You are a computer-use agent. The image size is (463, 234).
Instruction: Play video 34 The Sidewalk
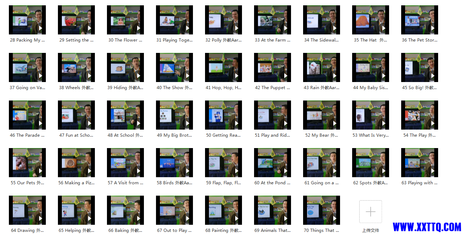(322, 20)
